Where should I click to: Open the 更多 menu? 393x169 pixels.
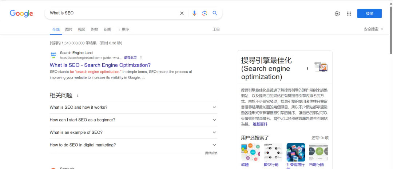tap(123, 29)
